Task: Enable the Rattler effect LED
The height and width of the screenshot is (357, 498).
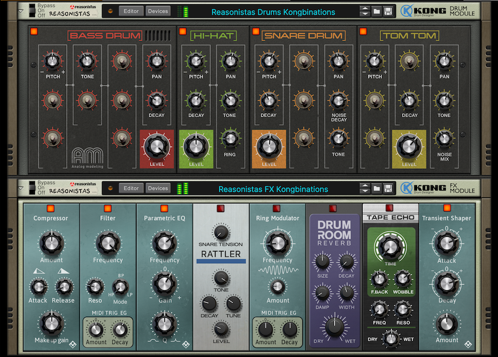Action: pos(220,208)
